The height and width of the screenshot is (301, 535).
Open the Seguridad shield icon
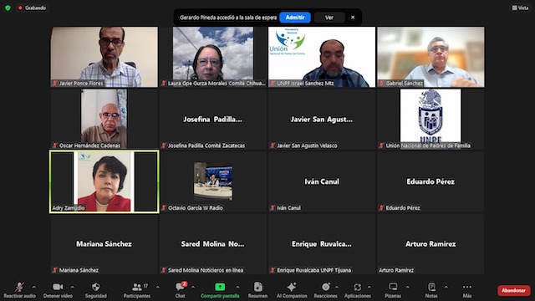[x=96, y=287]
